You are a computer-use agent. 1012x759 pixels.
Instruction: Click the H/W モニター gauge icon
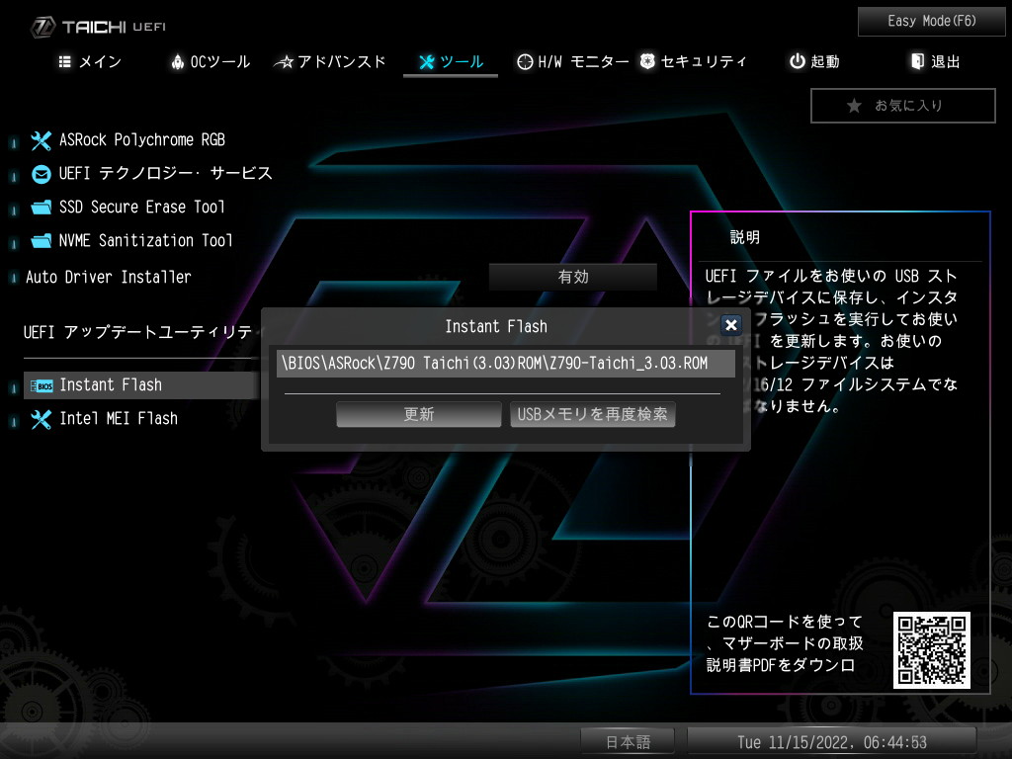coord(525,61)
